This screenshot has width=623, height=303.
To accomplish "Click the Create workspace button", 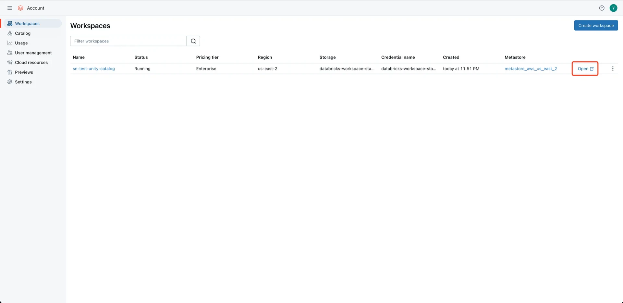I will [596, 25].
